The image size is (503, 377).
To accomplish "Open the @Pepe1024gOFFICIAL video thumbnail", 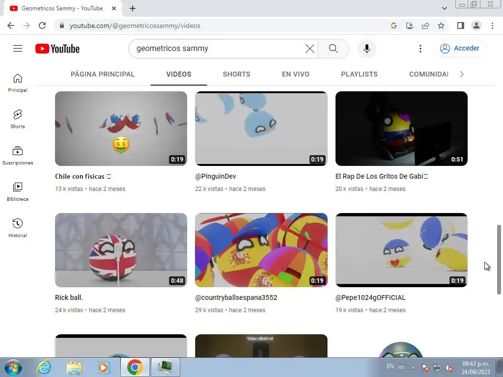I will coord(401,250).
